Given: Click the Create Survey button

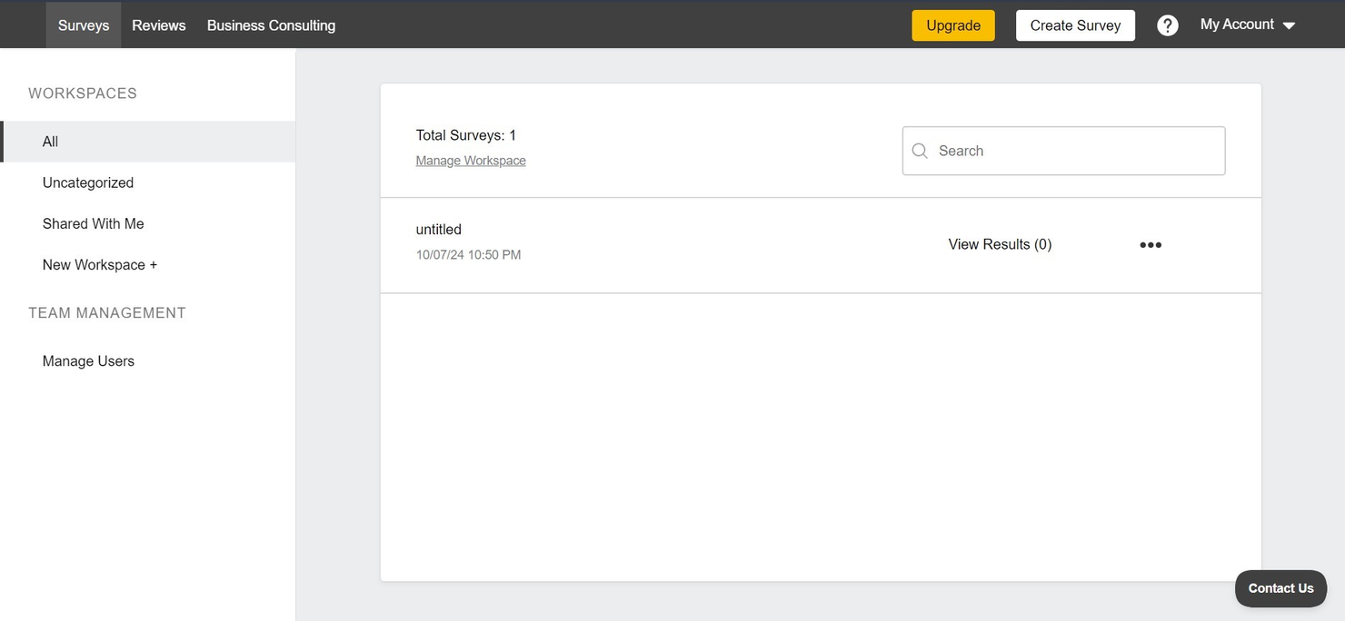Looking at the screenshot, I should (1075, 25).
